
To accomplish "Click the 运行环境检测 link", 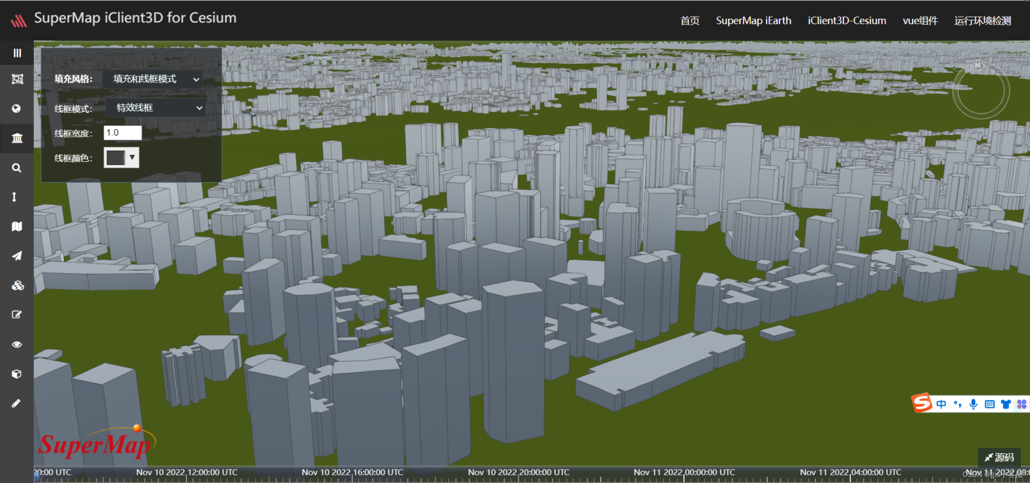I will pyautogui.click(x=982, y=21).
